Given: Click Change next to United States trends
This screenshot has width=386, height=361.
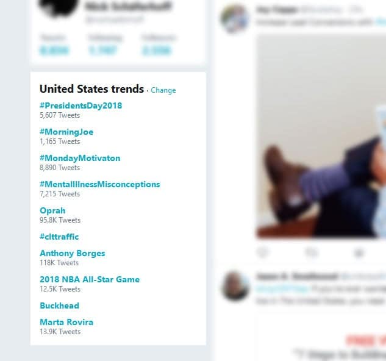Looking at the screenshot, I should [x=163, y=90].
